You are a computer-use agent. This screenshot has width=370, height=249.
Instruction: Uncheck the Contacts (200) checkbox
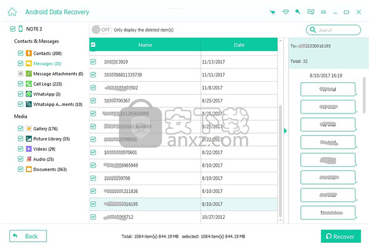pos(21,53)
